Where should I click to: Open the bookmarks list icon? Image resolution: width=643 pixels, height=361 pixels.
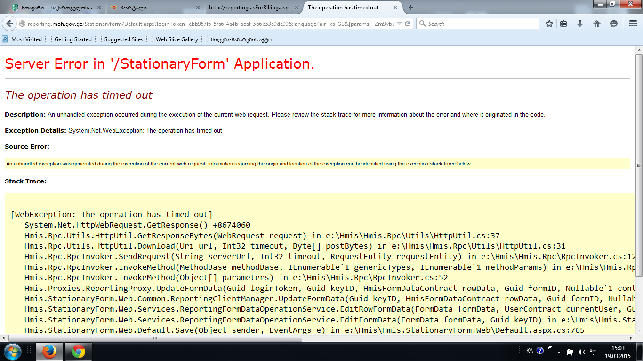(x=563, y=24)
